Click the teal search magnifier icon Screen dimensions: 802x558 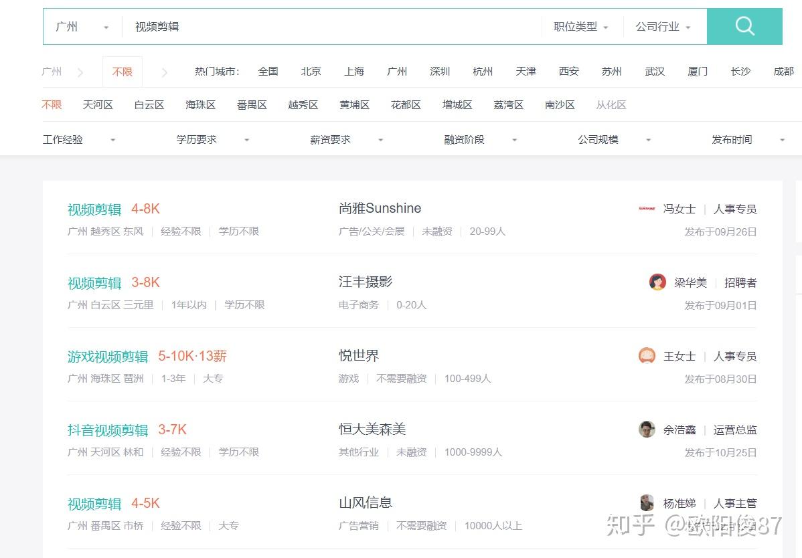(x=744, y=26)
